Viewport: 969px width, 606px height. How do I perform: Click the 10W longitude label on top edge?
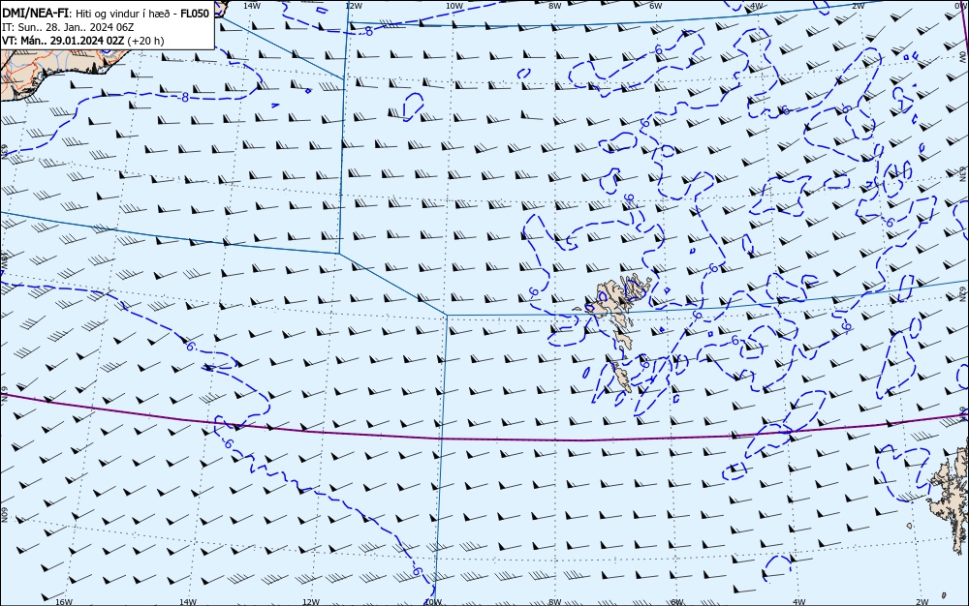tap(454, 6)
